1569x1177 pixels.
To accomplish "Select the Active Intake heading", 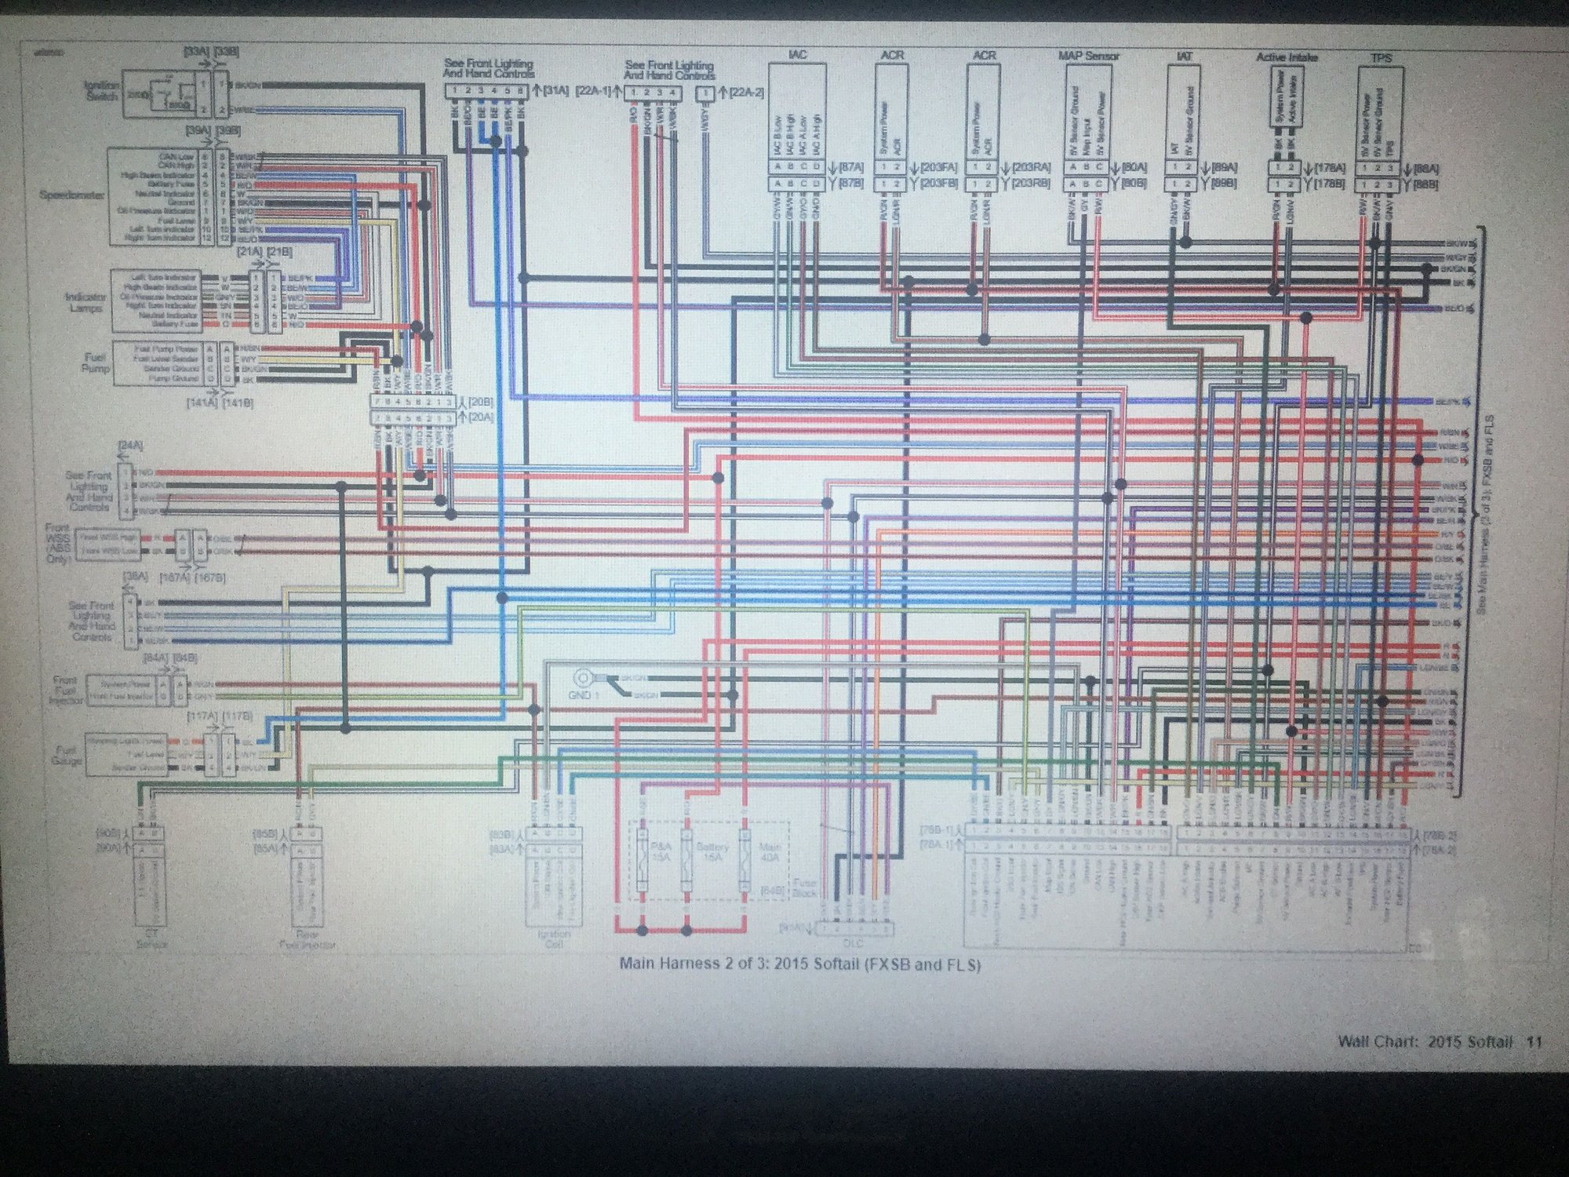I will tap(1287, 56).
